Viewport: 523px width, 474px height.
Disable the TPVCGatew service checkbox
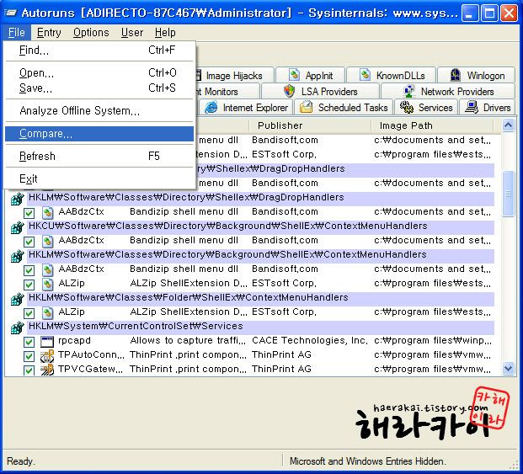tap(29, 370)
